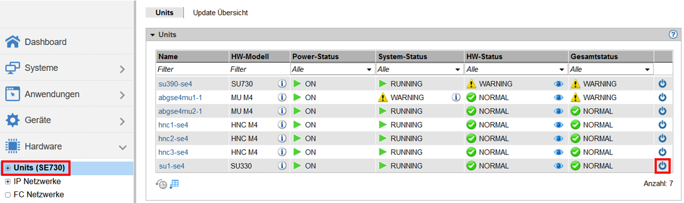This screenshot has width=684, height=203.
Task: Open power menu for abgse4mu1-1
Action: pyautogui.click(x=663, y=98)
